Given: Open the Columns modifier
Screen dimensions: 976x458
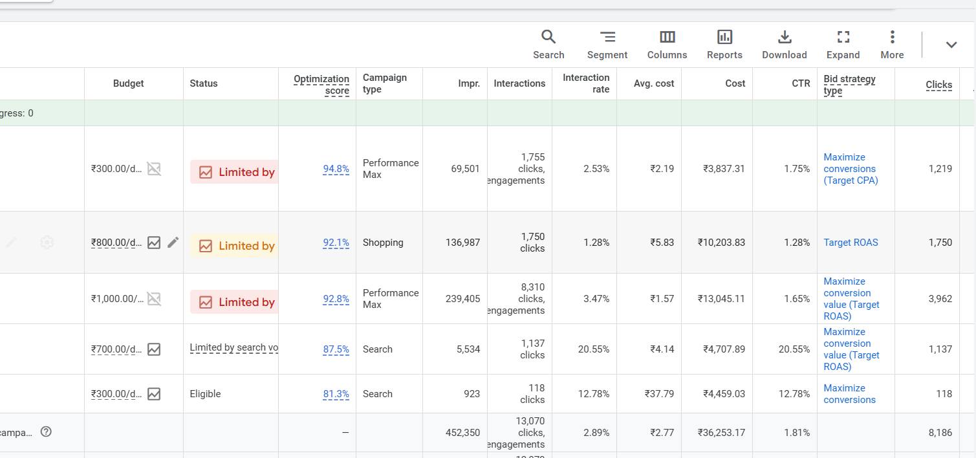Looking at the screenshot, I should [667, 45].
